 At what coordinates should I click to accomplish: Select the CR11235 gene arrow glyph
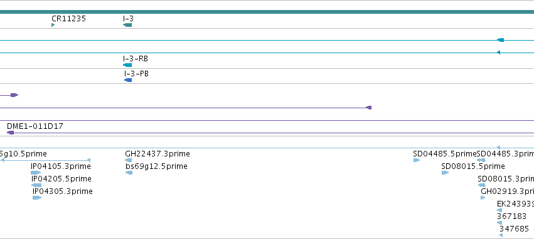coord(53,25)
